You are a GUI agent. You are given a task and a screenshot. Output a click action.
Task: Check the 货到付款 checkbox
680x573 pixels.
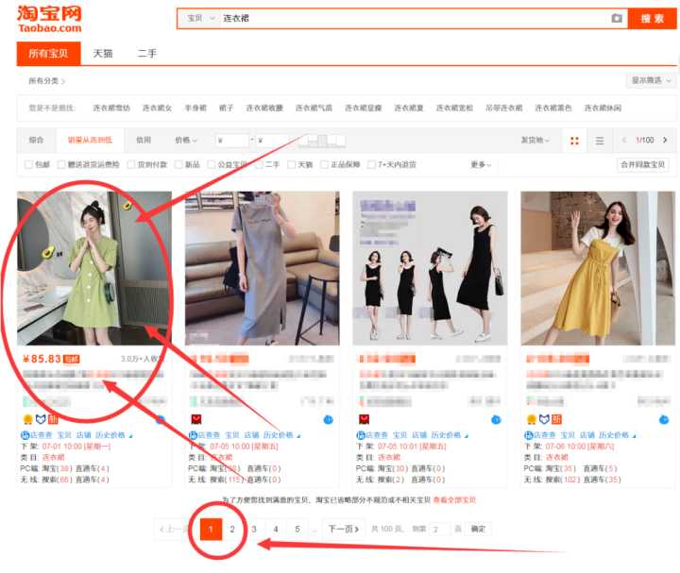131,164
